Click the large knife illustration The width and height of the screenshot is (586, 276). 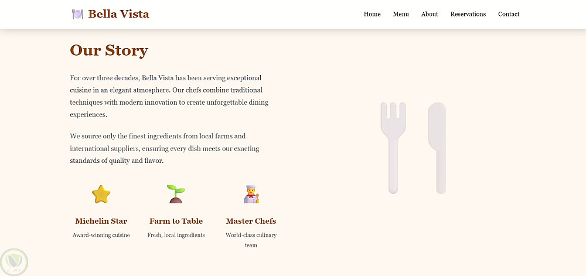click(438, 148)
